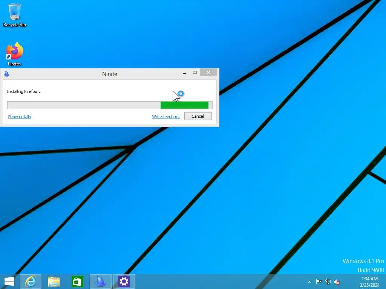Viewport: 386px width, 289px height.
Task: Open File Explorer from taskbar
Action: 54,281
